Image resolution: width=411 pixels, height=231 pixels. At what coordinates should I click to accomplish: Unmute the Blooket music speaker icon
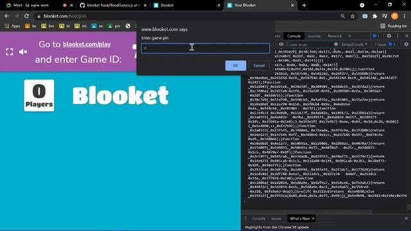tap(23, 52)
